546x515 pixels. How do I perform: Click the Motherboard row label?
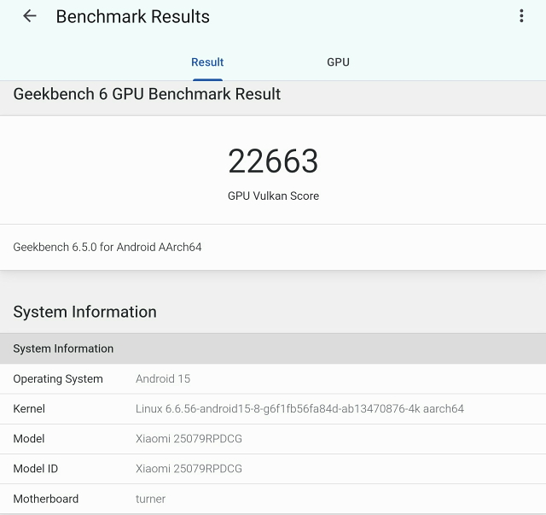(x=46, y=499)
